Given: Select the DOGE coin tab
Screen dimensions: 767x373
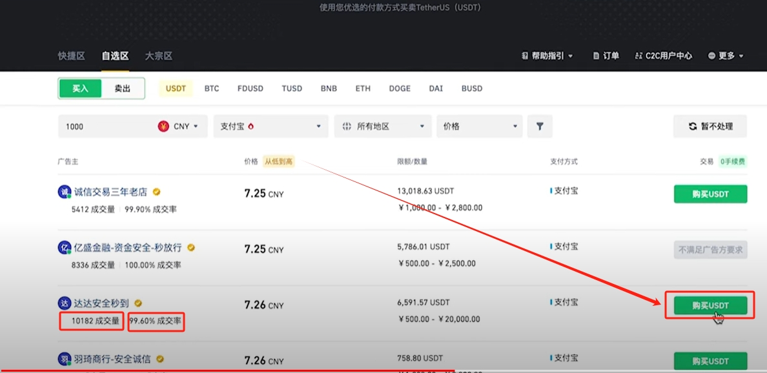Looking at the screenshot, I should pos(400,88).
